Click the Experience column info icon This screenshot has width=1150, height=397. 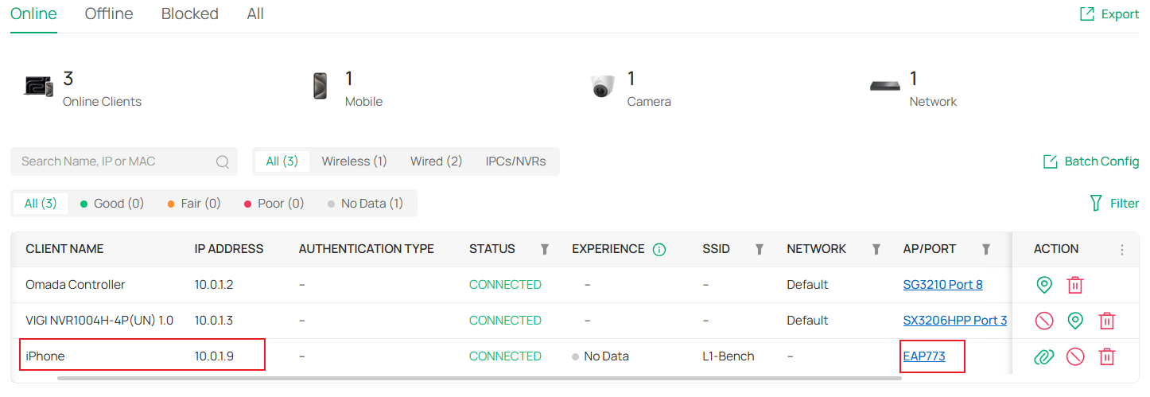659,250
